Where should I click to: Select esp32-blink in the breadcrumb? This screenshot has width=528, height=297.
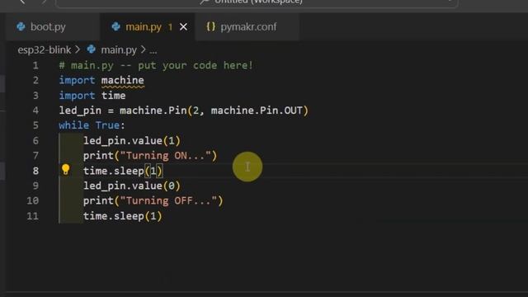45,50
